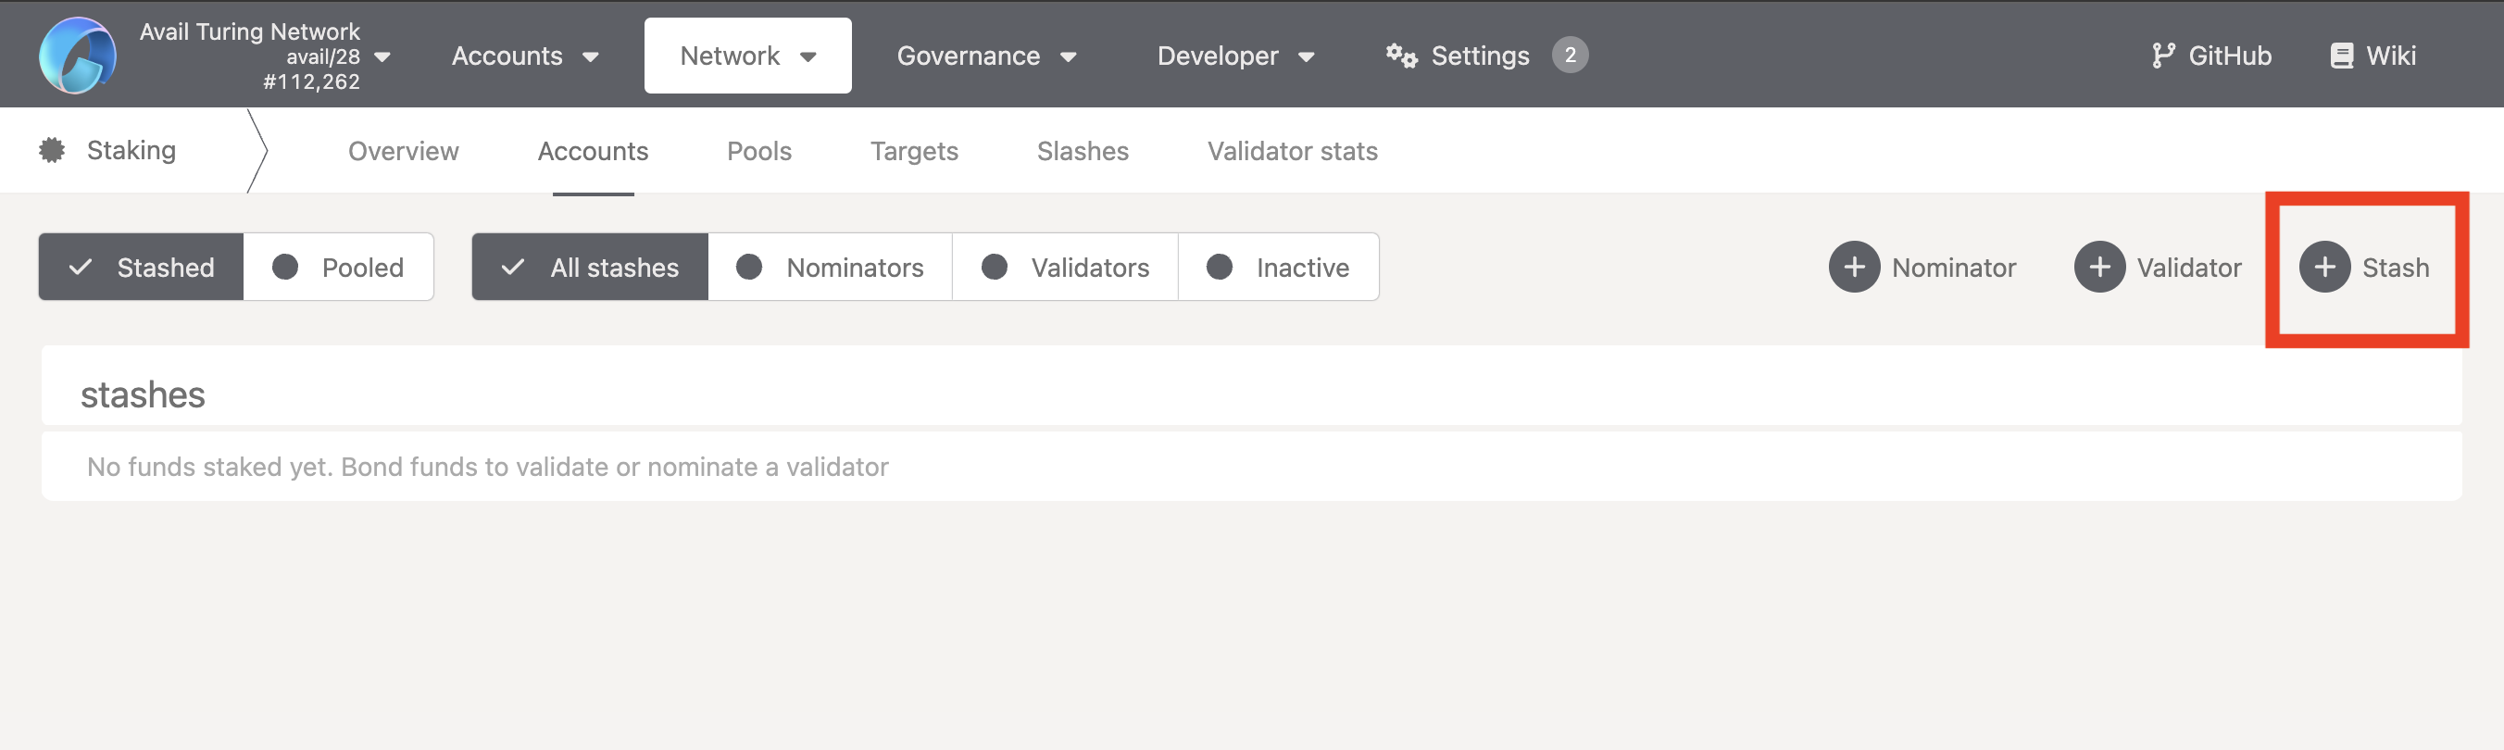
Task: Open the Targets tab
Action: coord(914,152)
